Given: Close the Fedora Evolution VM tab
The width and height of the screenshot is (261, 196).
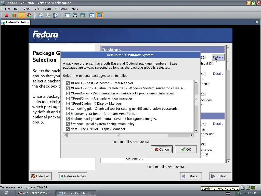Looking at the screenshot, I should (257, 22).
